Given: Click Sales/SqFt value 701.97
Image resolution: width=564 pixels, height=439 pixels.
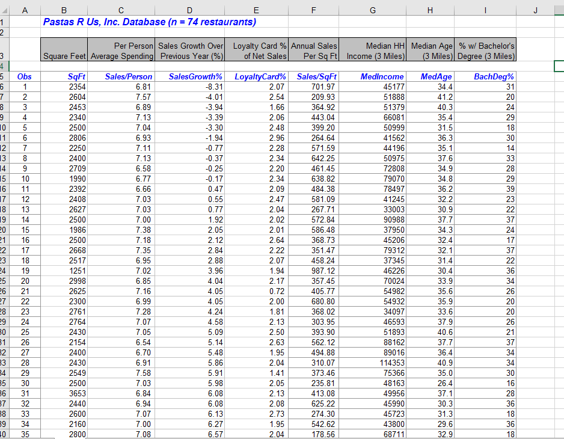Looking at the screenshot, I should point(314,87).
